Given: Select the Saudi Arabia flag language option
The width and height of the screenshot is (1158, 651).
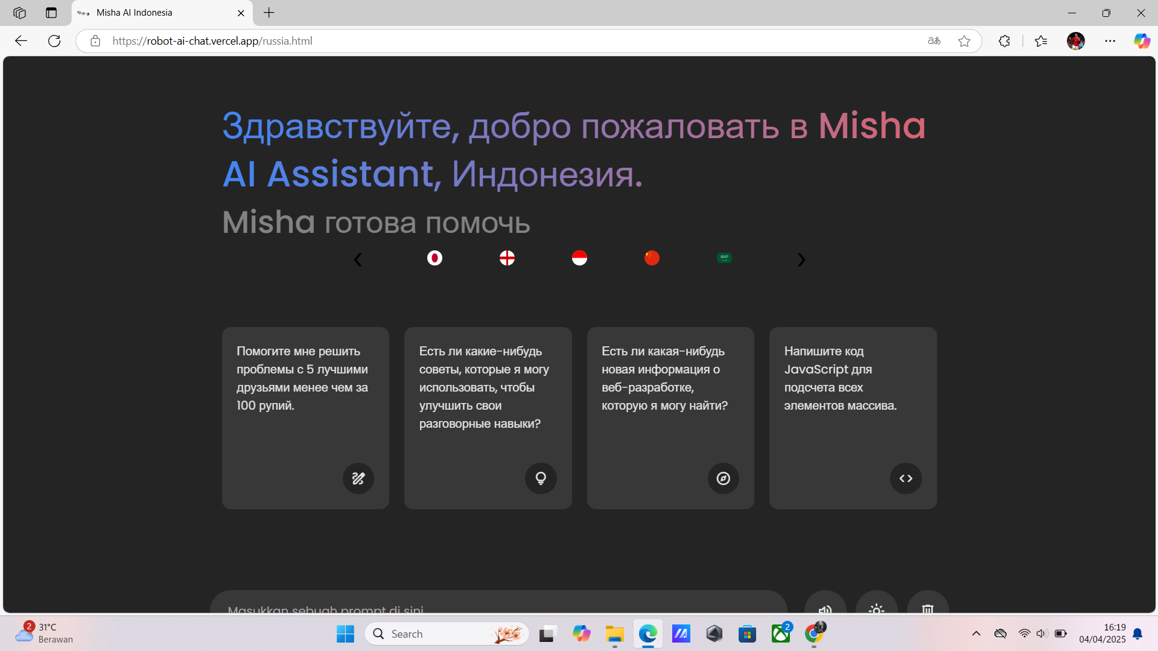Looking at the screenshot, I should click(724, 258).
